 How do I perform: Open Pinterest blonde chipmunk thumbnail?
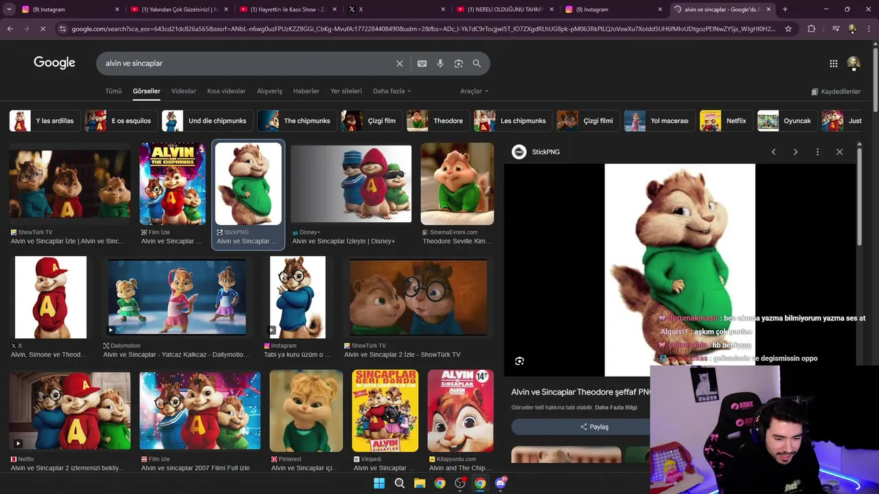pos(306,410)
